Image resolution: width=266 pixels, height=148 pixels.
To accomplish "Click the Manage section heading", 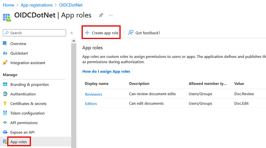I will pos(10,75).
